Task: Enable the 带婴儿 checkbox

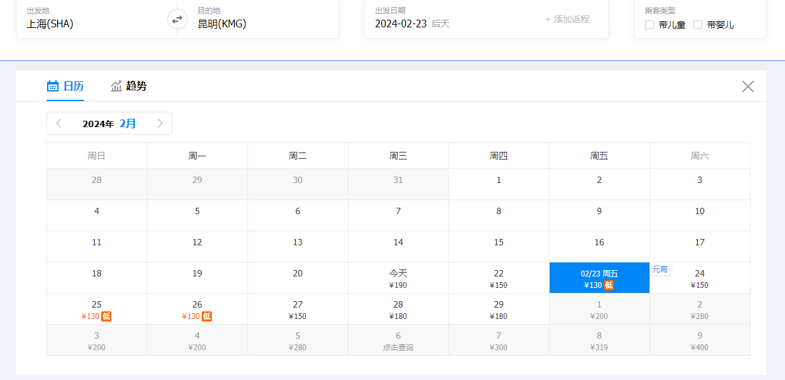Action: 698,25
